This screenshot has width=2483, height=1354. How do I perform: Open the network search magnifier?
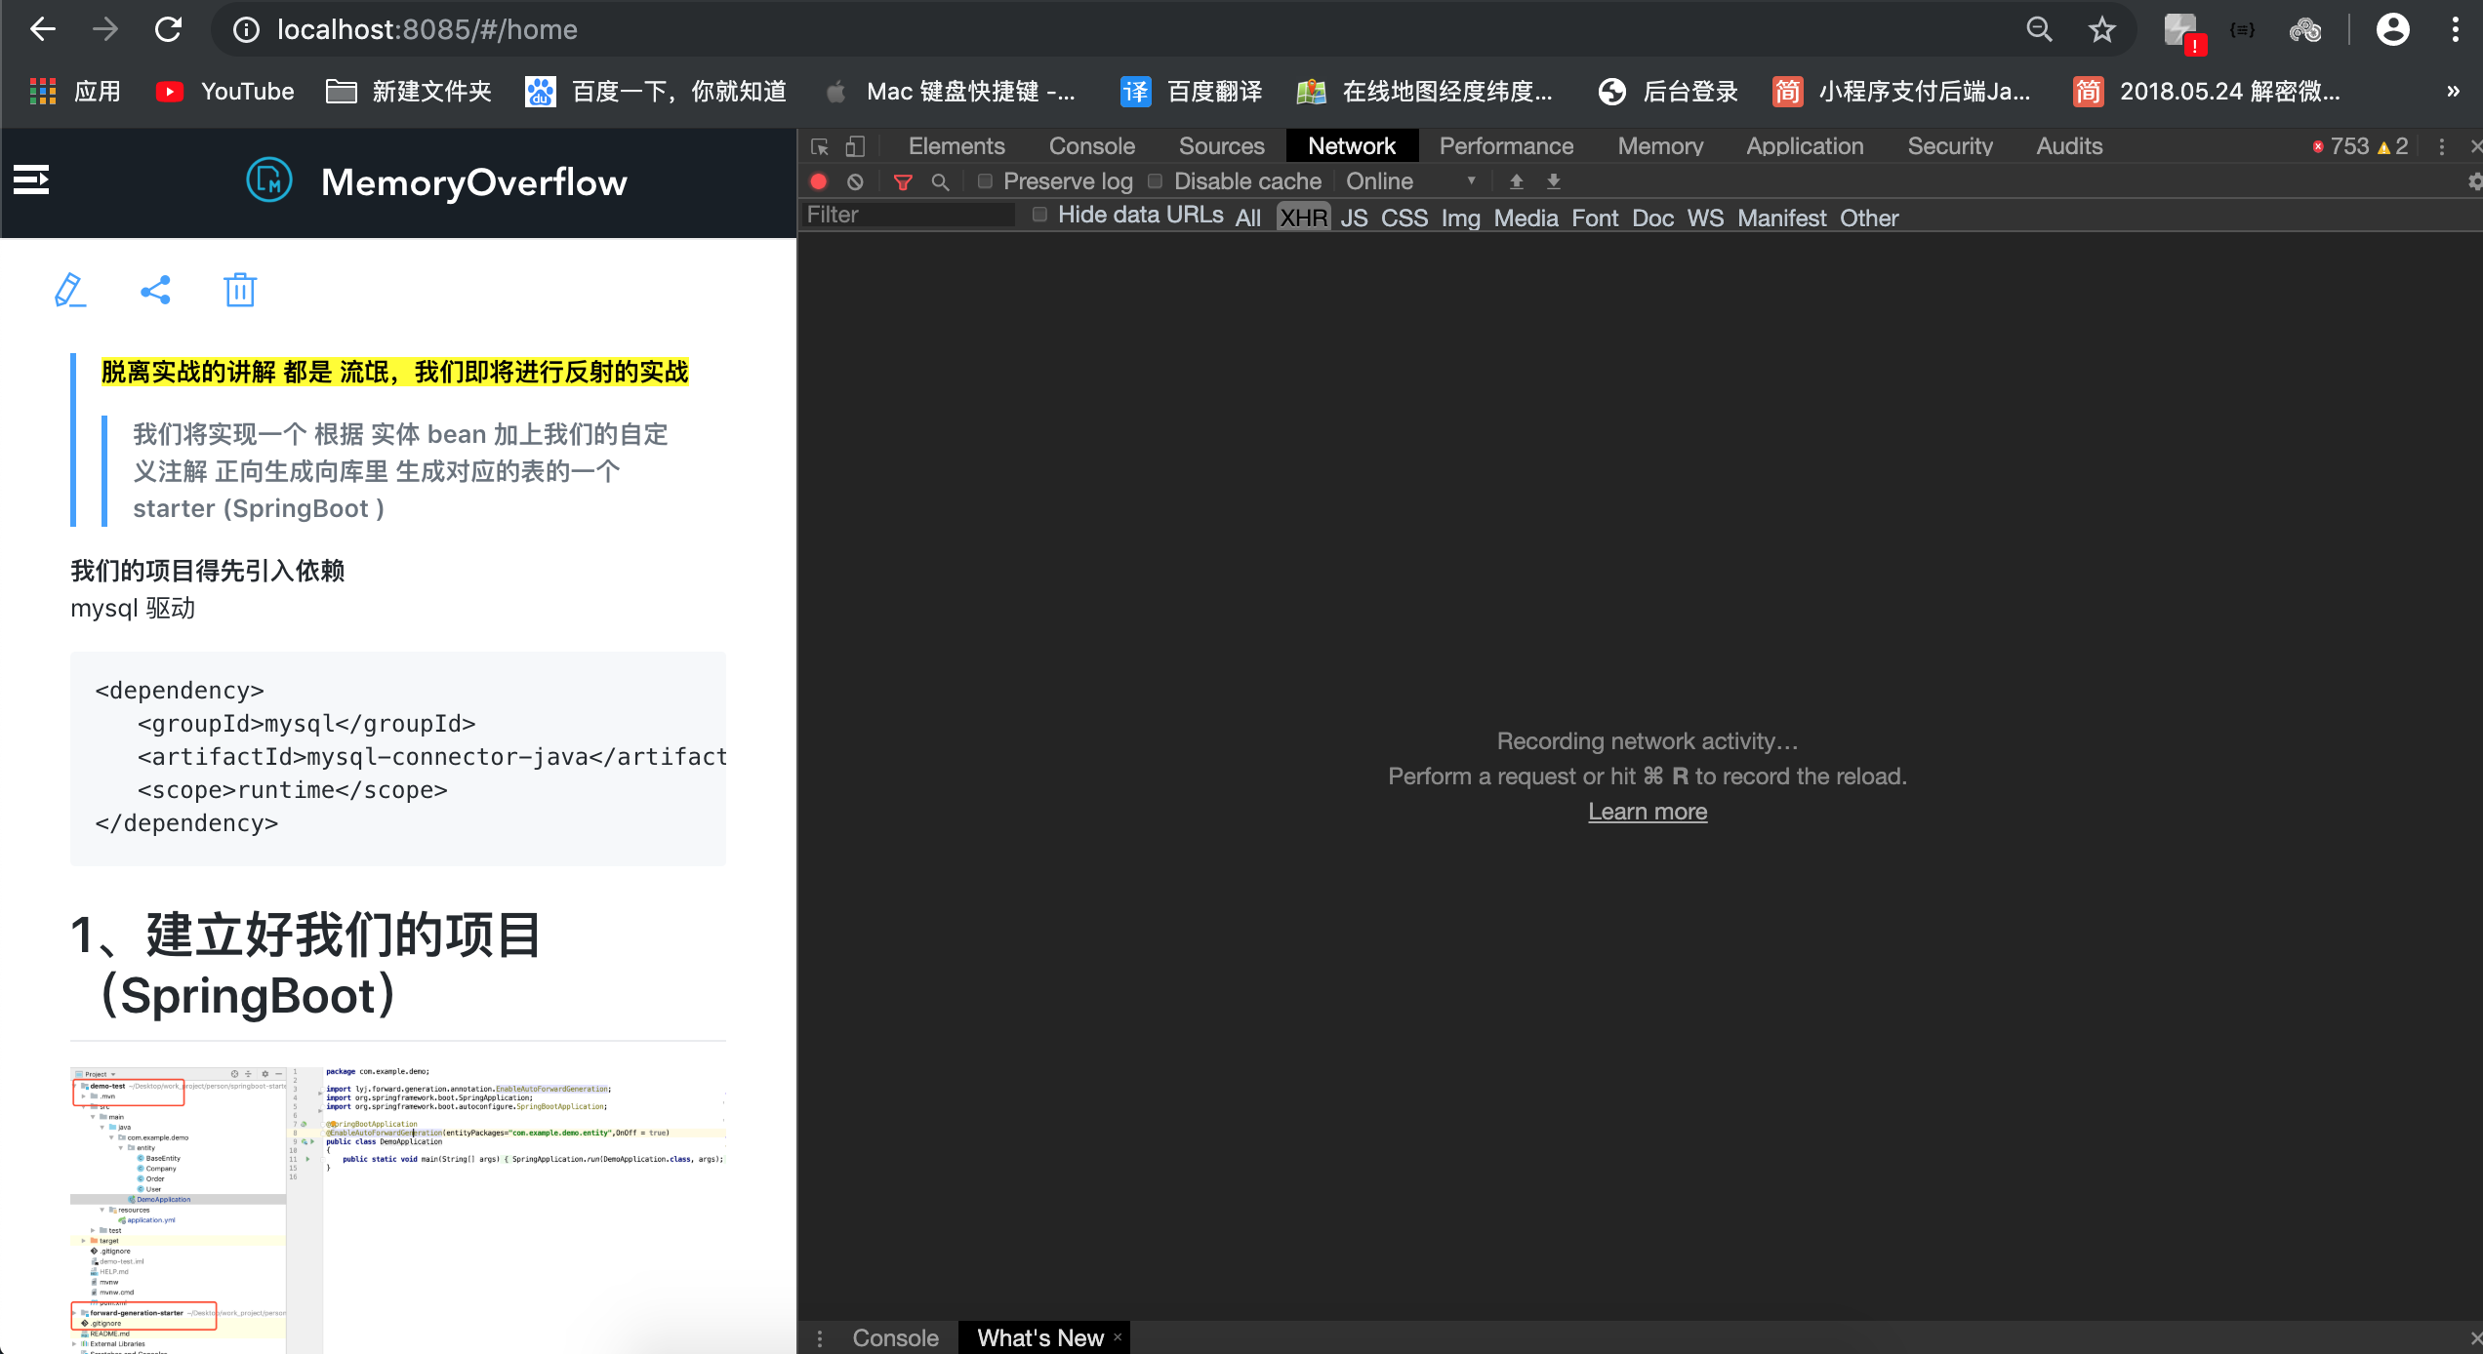coord(940,181)
